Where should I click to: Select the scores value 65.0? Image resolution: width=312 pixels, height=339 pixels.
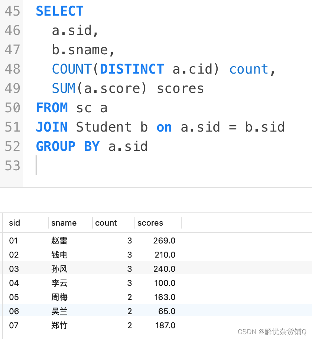tap(167, 311)
